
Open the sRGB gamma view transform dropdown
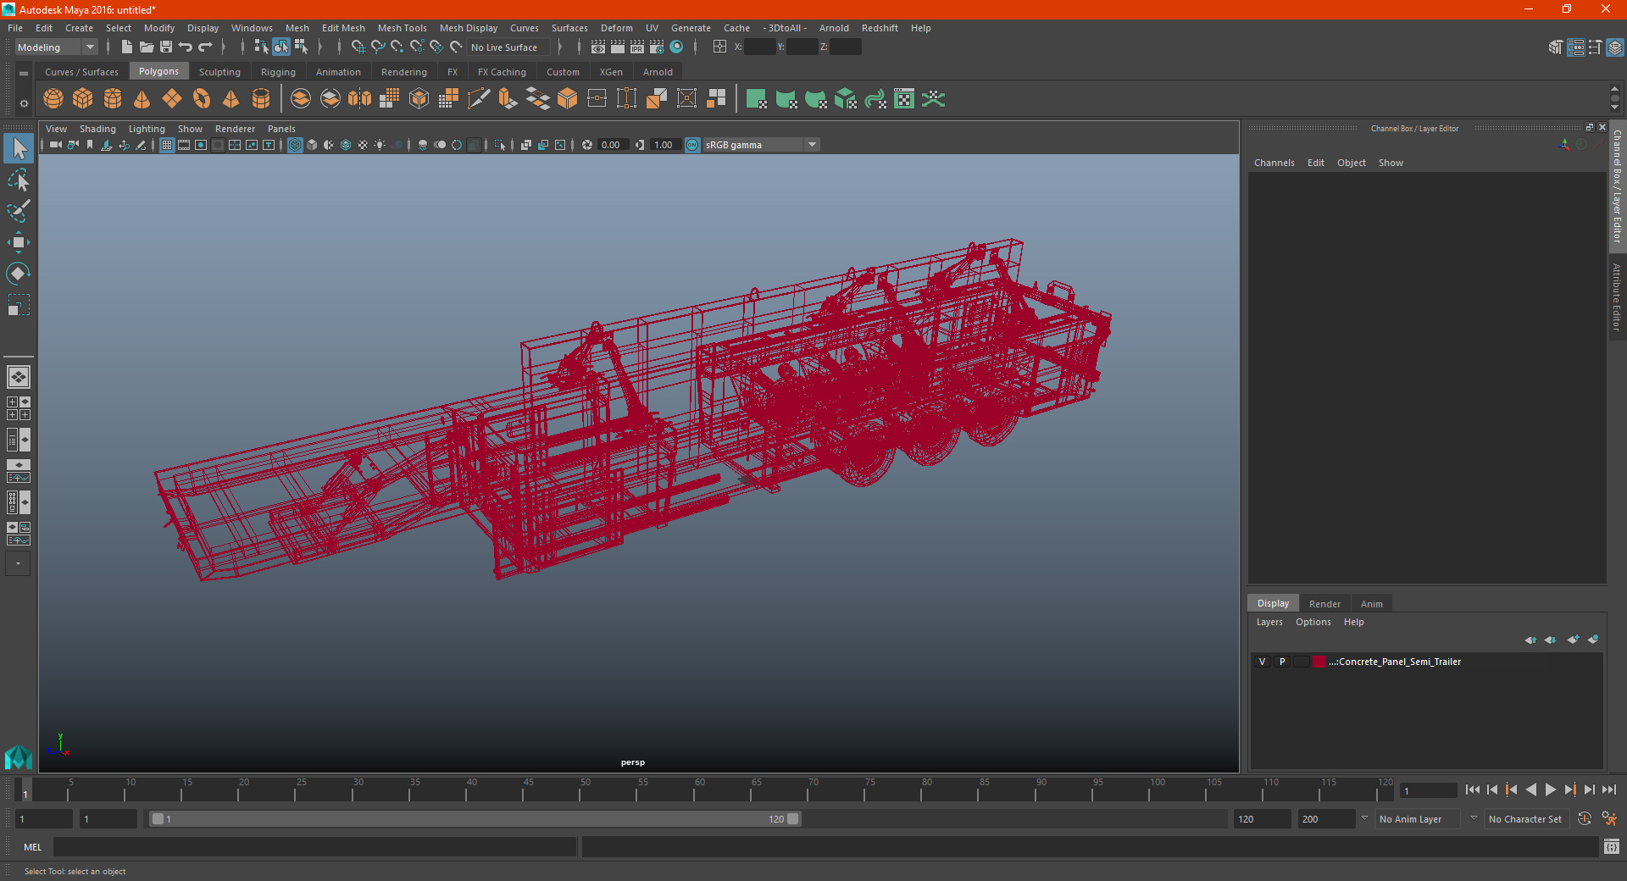[761, 145]
